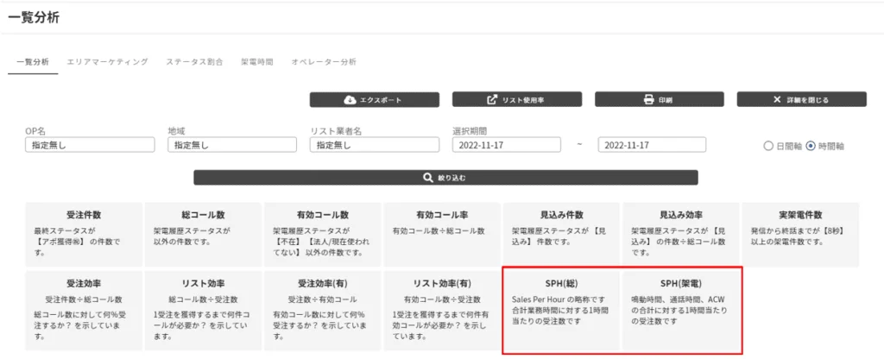Open the 地域 dropdown
This screenshot has width=884, height=359.
[x=232, y=146]
